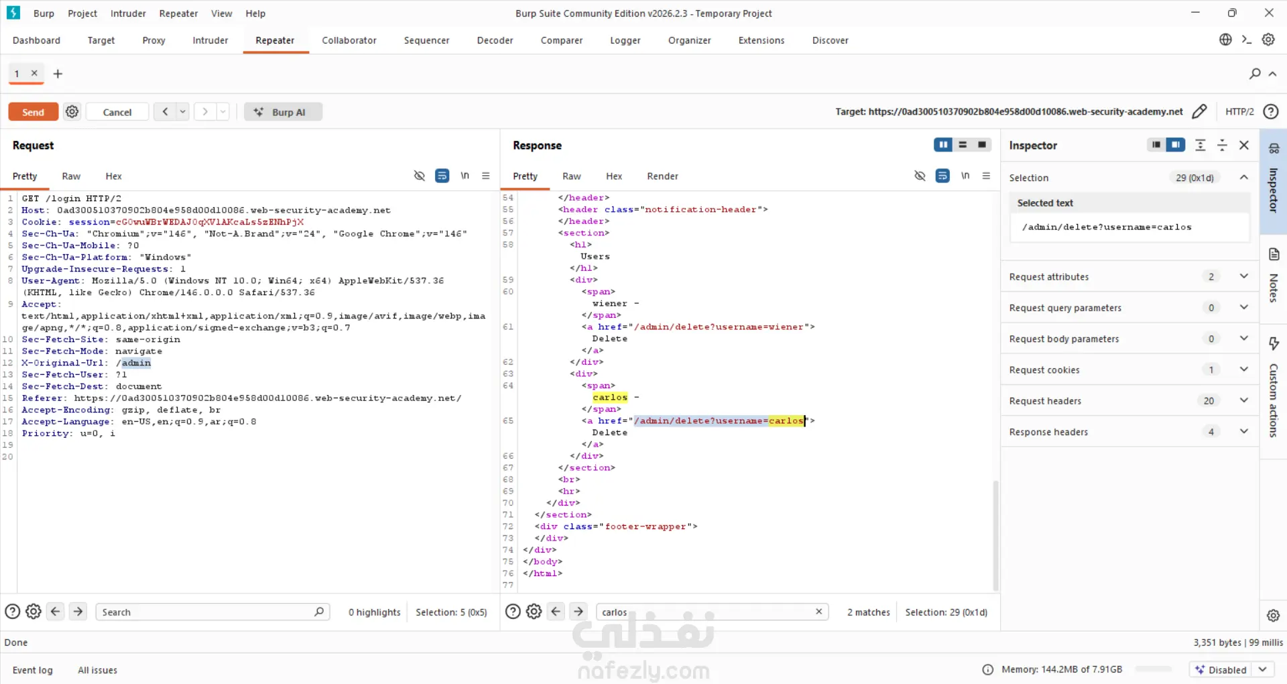Viewport: 1287px width, 684px height.
Task: Select request Hex view tab
Action: click(113, 176)
